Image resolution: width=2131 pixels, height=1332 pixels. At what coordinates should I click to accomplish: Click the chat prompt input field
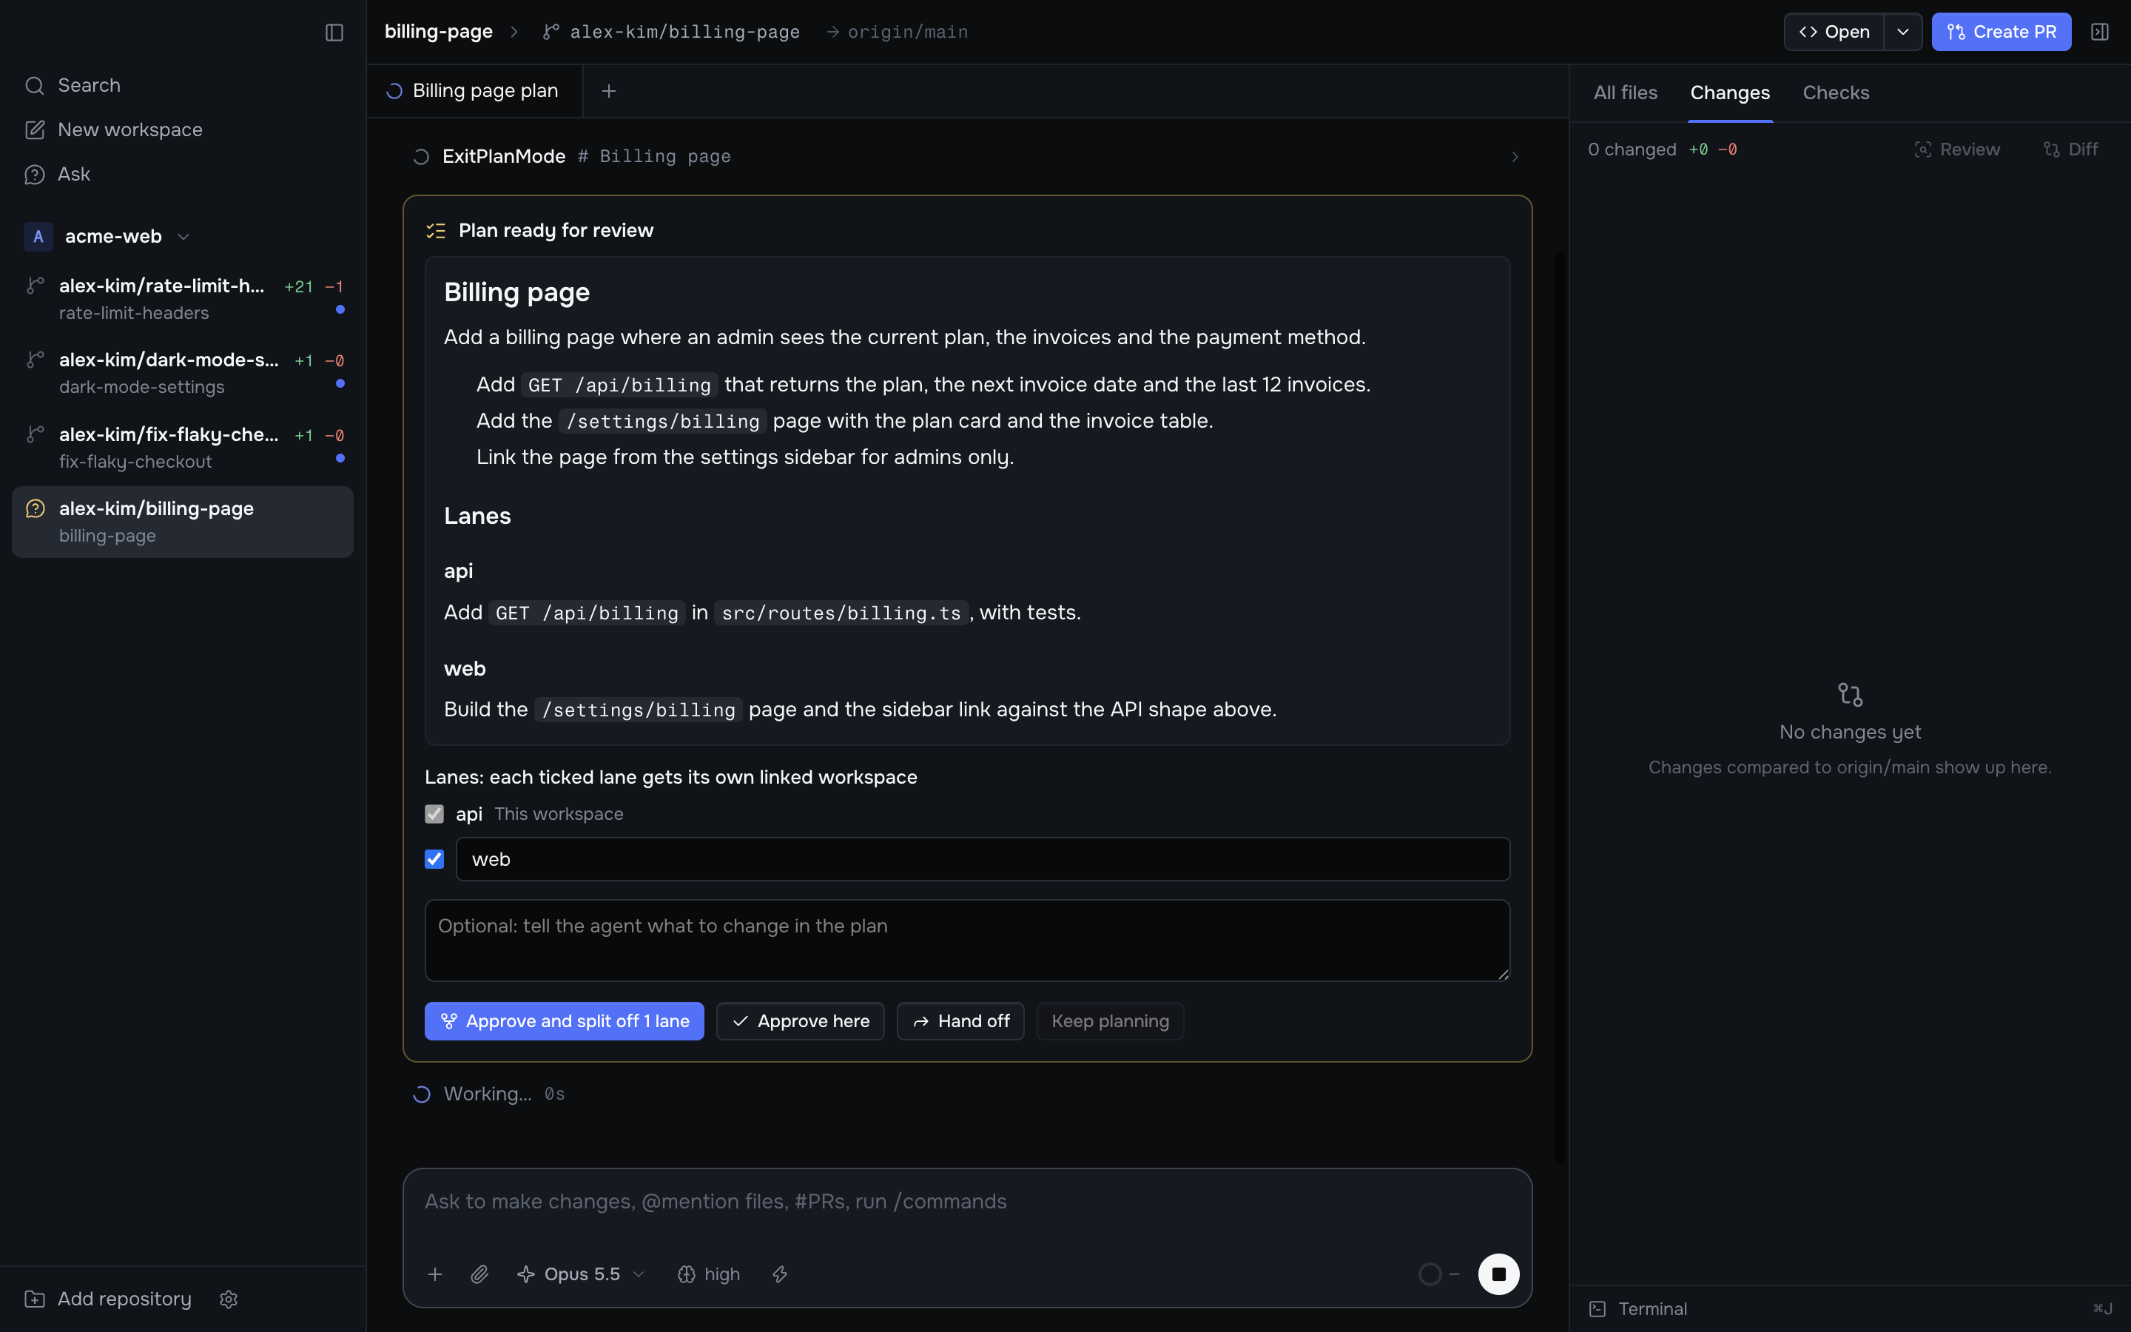click(x=967, y=1202)
